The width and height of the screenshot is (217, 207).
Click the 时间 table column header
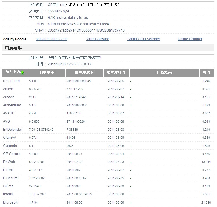(207, 72)
